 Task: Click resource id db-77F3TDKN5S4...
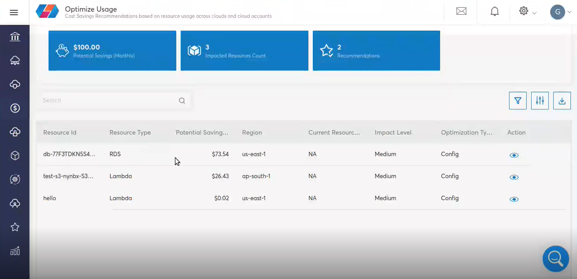click(x=69, y=154)
